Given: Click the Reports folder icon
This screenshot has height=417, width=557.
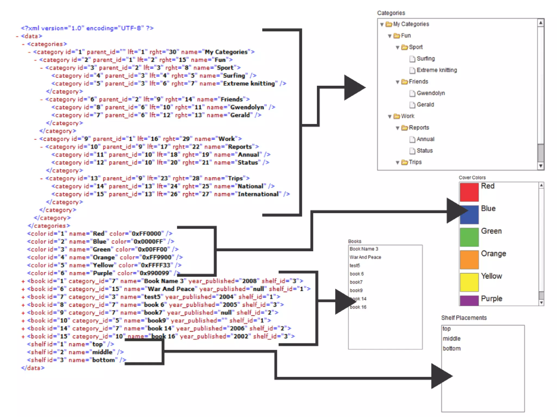Looking at the screenshot, I should pyautogui.click(x=404, y=128).
